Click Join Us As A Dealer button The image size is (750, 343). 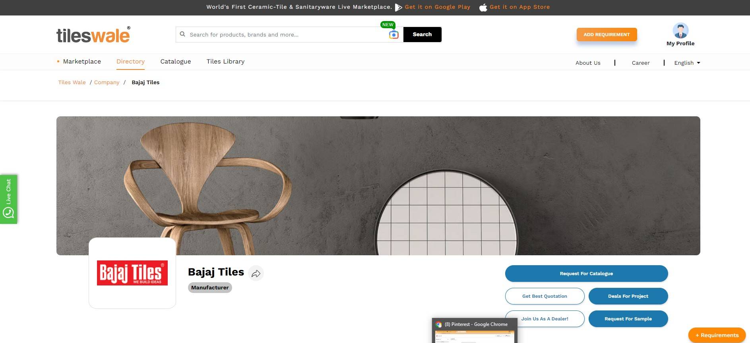tap(545, 319)
